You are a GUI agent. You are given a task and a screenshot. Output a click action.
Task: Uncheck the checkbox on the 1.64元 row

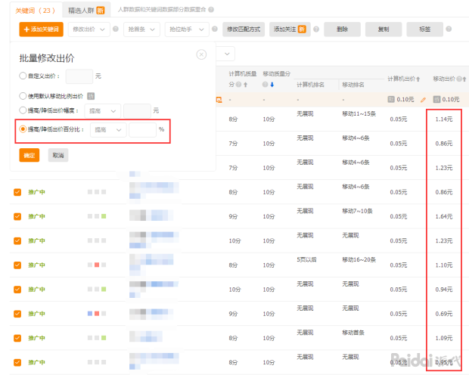[x=17, y=216]
